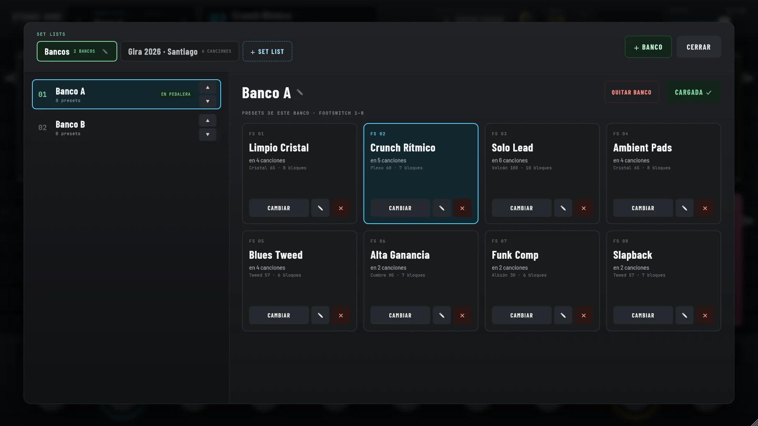Delete Alta Ganancia with X icon

[x=462, y=315]
